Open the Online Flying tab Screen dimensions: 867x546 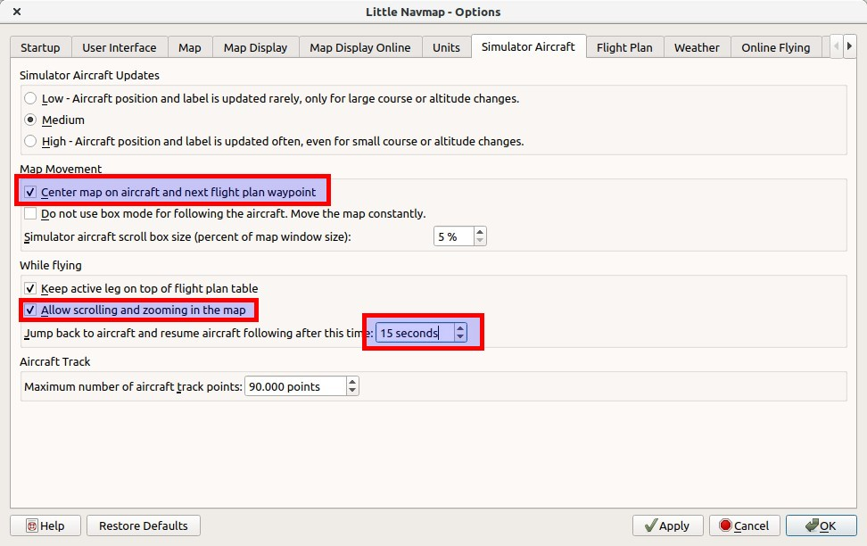tap(776, 47)
